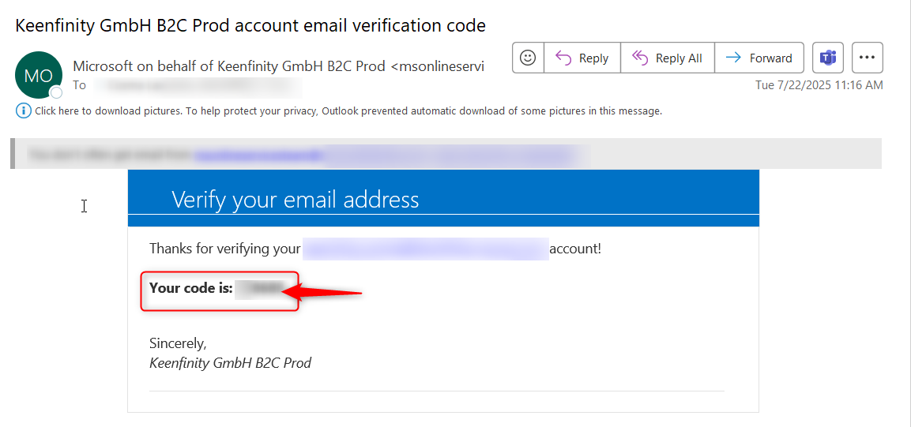This screenshot has height=427, width=911.
Task: Click the Keenfinity GmbH B2C Prod signature
Action: pyautogui.click(x=230, y=363)
